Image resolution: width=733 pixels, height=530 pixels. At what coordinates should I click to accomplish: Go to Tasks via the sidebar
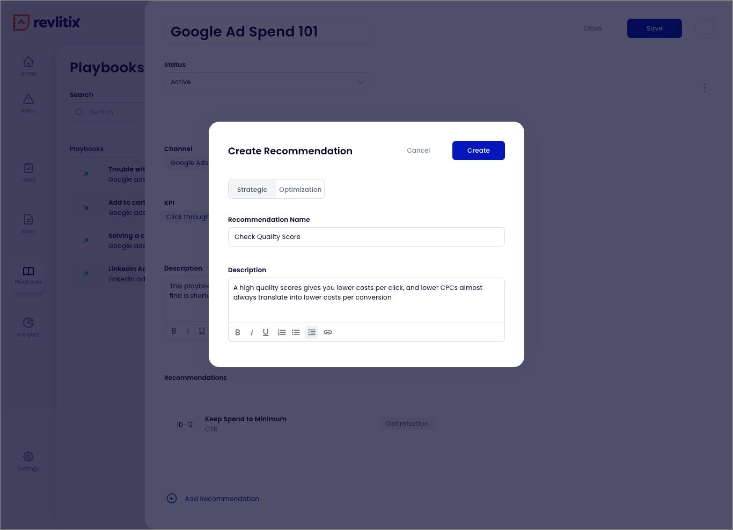point(28,172)
